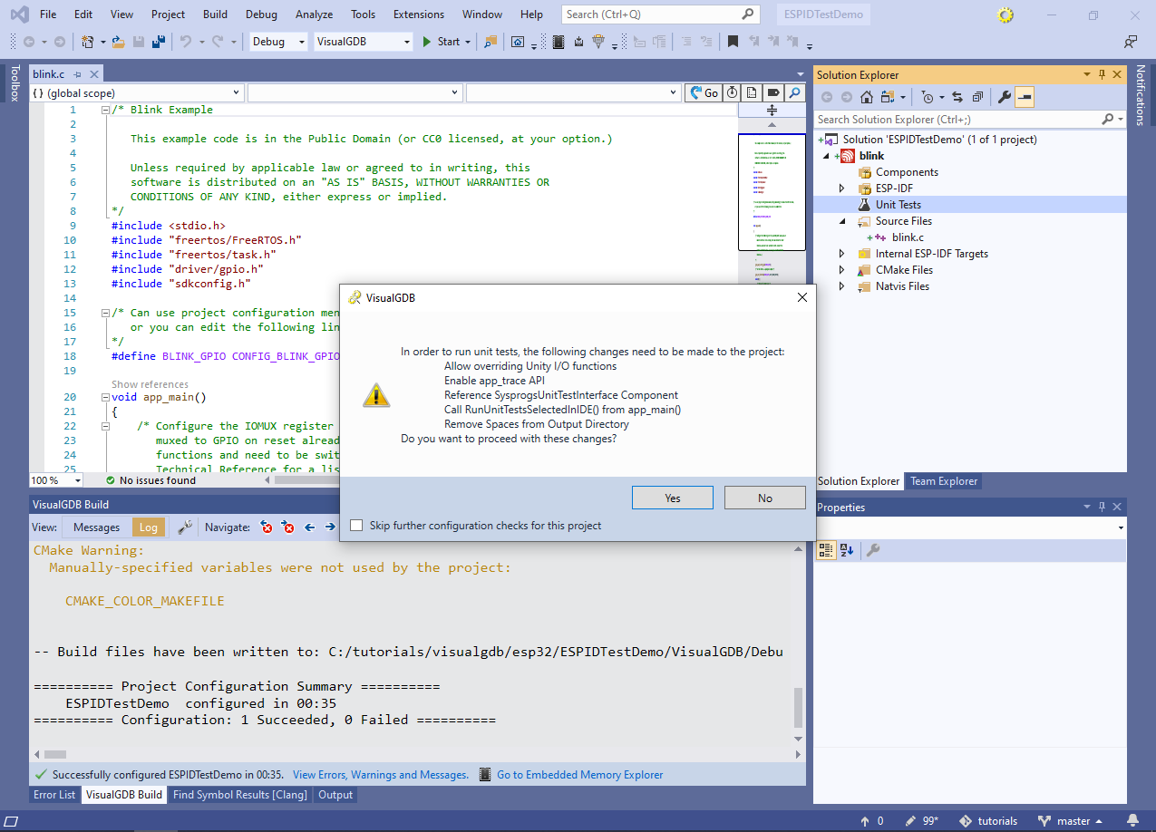The width and height of the screenshot is (1156, 832).
Task: Open the (global scope) dropdown
Action: (x=137, y=92)
